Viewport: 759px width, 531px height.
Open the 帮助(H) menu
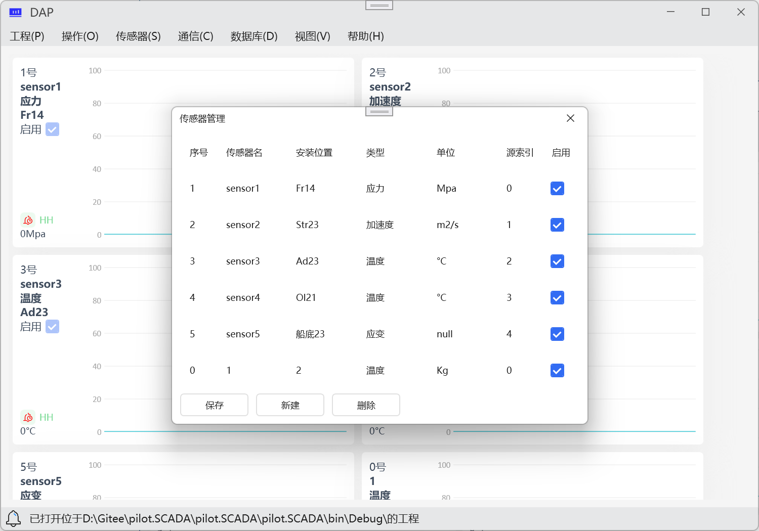(x=366, y=36)
